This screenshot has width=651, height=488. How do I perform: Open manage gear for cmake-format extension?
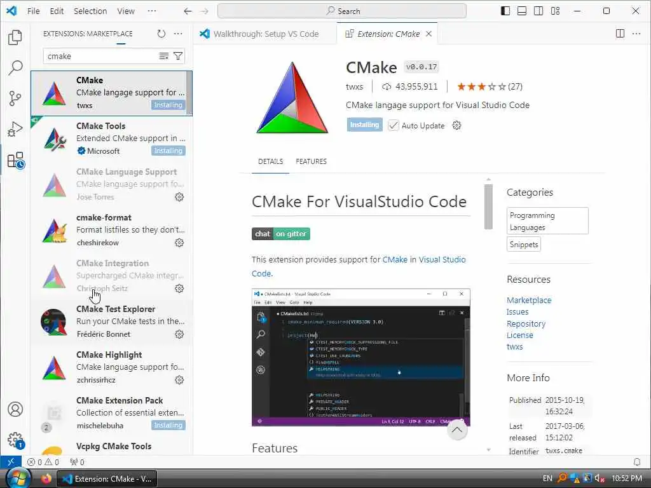[x=179, y=242]
